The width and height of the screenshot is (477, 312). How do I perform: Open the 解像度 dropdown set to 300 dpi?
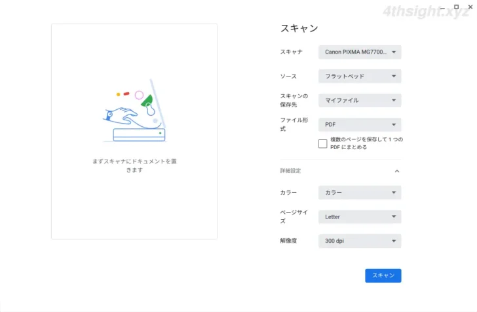pos(360,241)
